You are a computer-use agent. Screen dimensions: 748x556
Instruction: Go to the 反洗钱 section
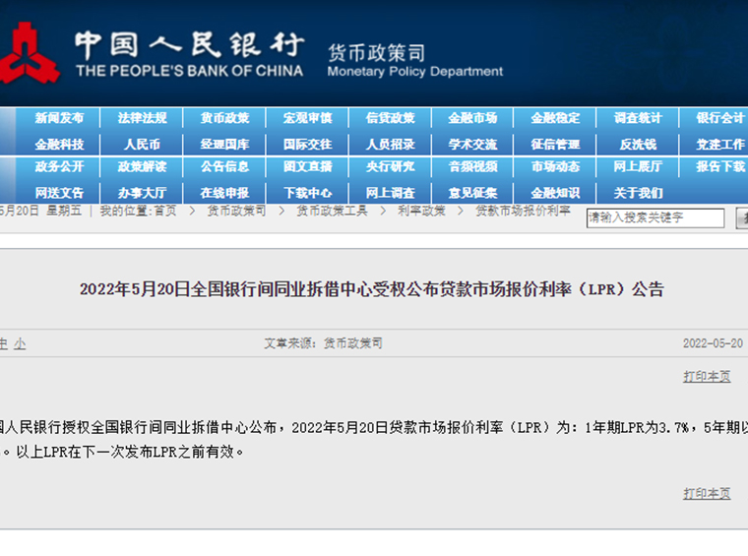[x=639, y=144]
